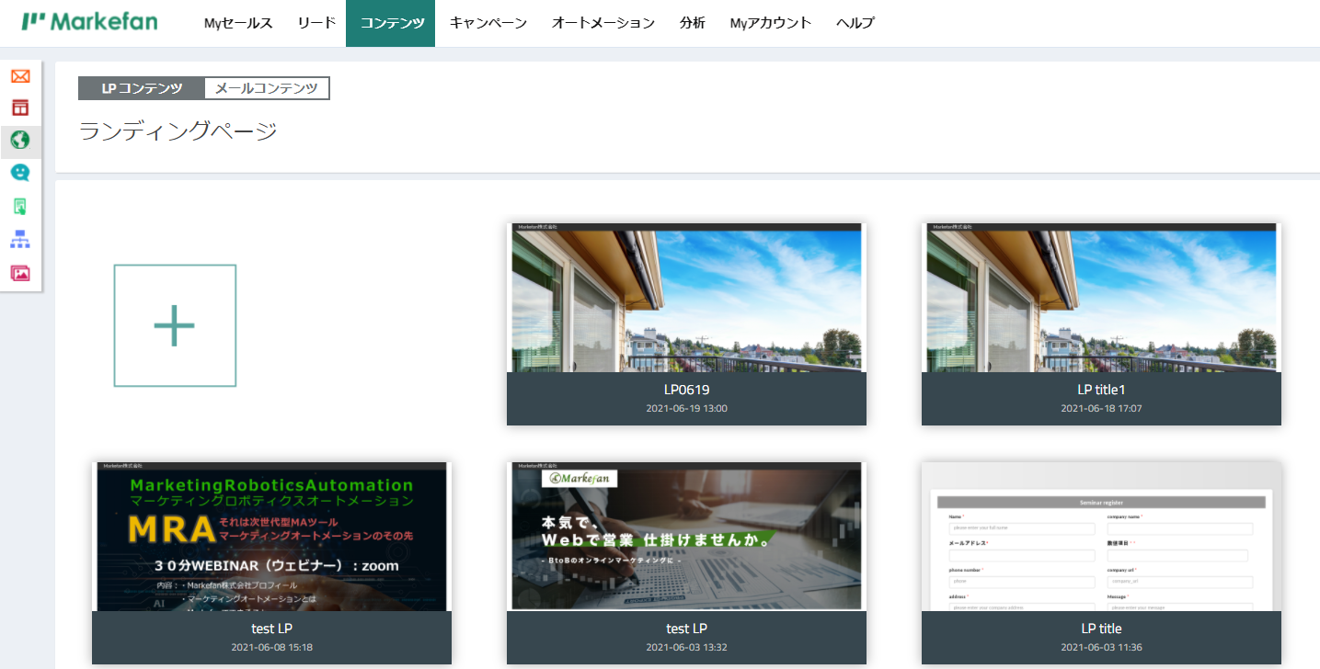Click the Markefan logo
This screenshot has height=669, width=1320.
click(x=90, y=21)
